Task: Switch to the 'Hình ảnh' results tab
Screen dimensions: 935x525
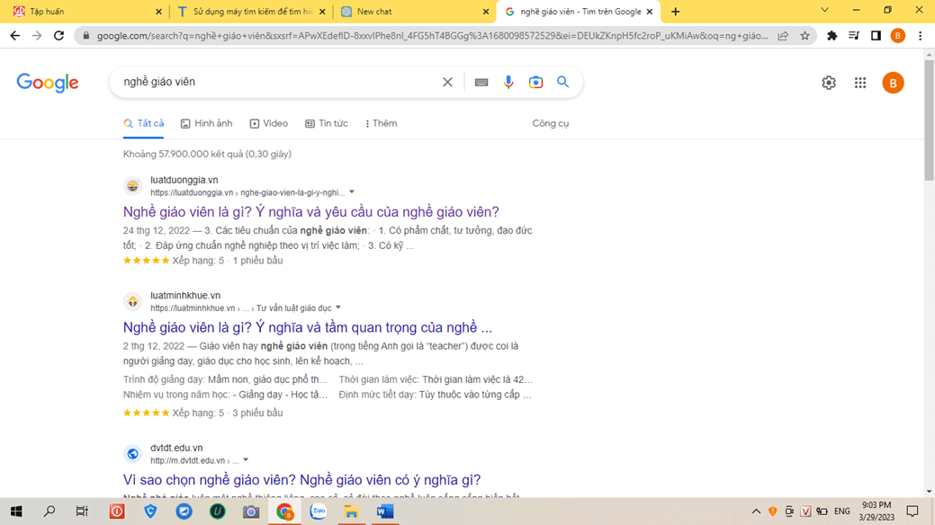Action: [206, 123]
